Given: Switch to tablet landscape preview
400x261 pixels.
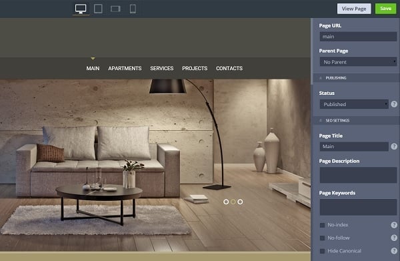Looking at the screenshot, I should [x=115, y=9].
